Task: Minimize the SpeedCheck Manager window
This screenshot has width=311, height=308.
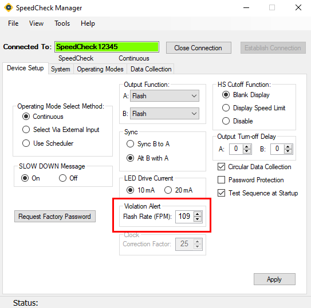Action: coord(246,8)
